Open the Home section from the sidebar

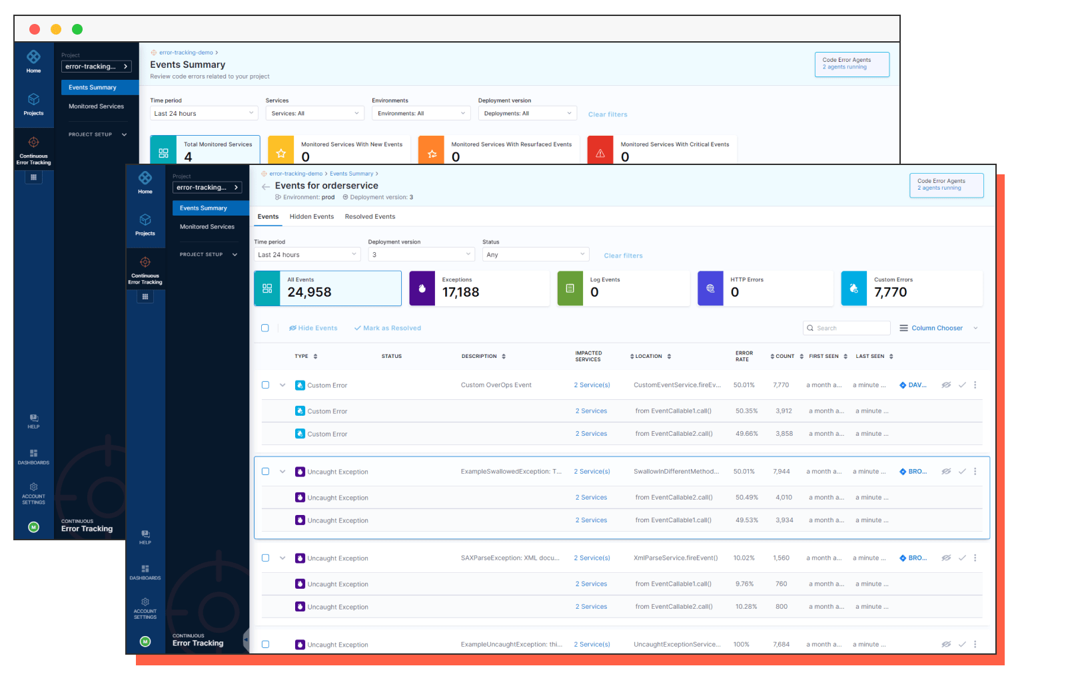(x=145, y=181)
